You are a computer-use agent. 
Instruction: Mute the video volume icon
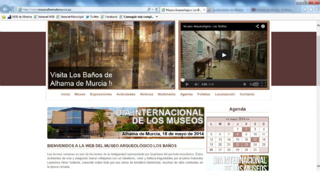(196, 84)
